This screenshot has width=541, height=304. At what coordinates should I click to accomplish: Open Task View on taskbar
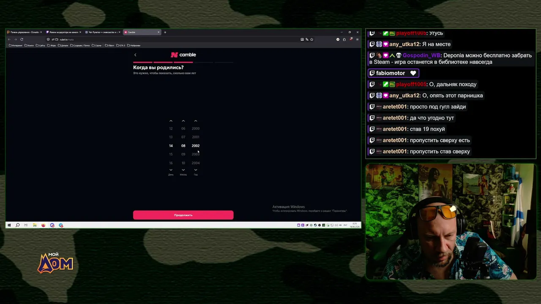click(x=26, y=225)
